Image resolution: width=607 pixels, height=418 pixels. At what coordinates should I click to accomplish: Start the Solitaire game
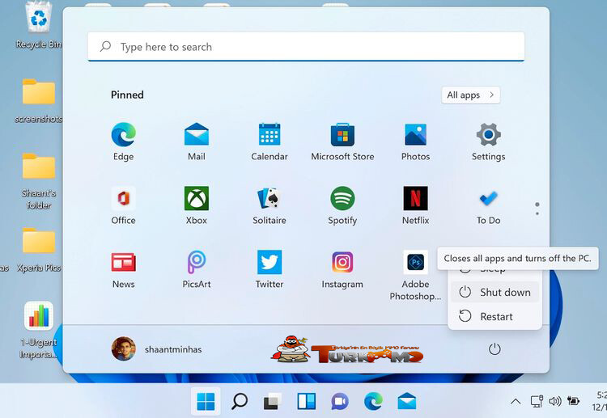coord(270,205)
